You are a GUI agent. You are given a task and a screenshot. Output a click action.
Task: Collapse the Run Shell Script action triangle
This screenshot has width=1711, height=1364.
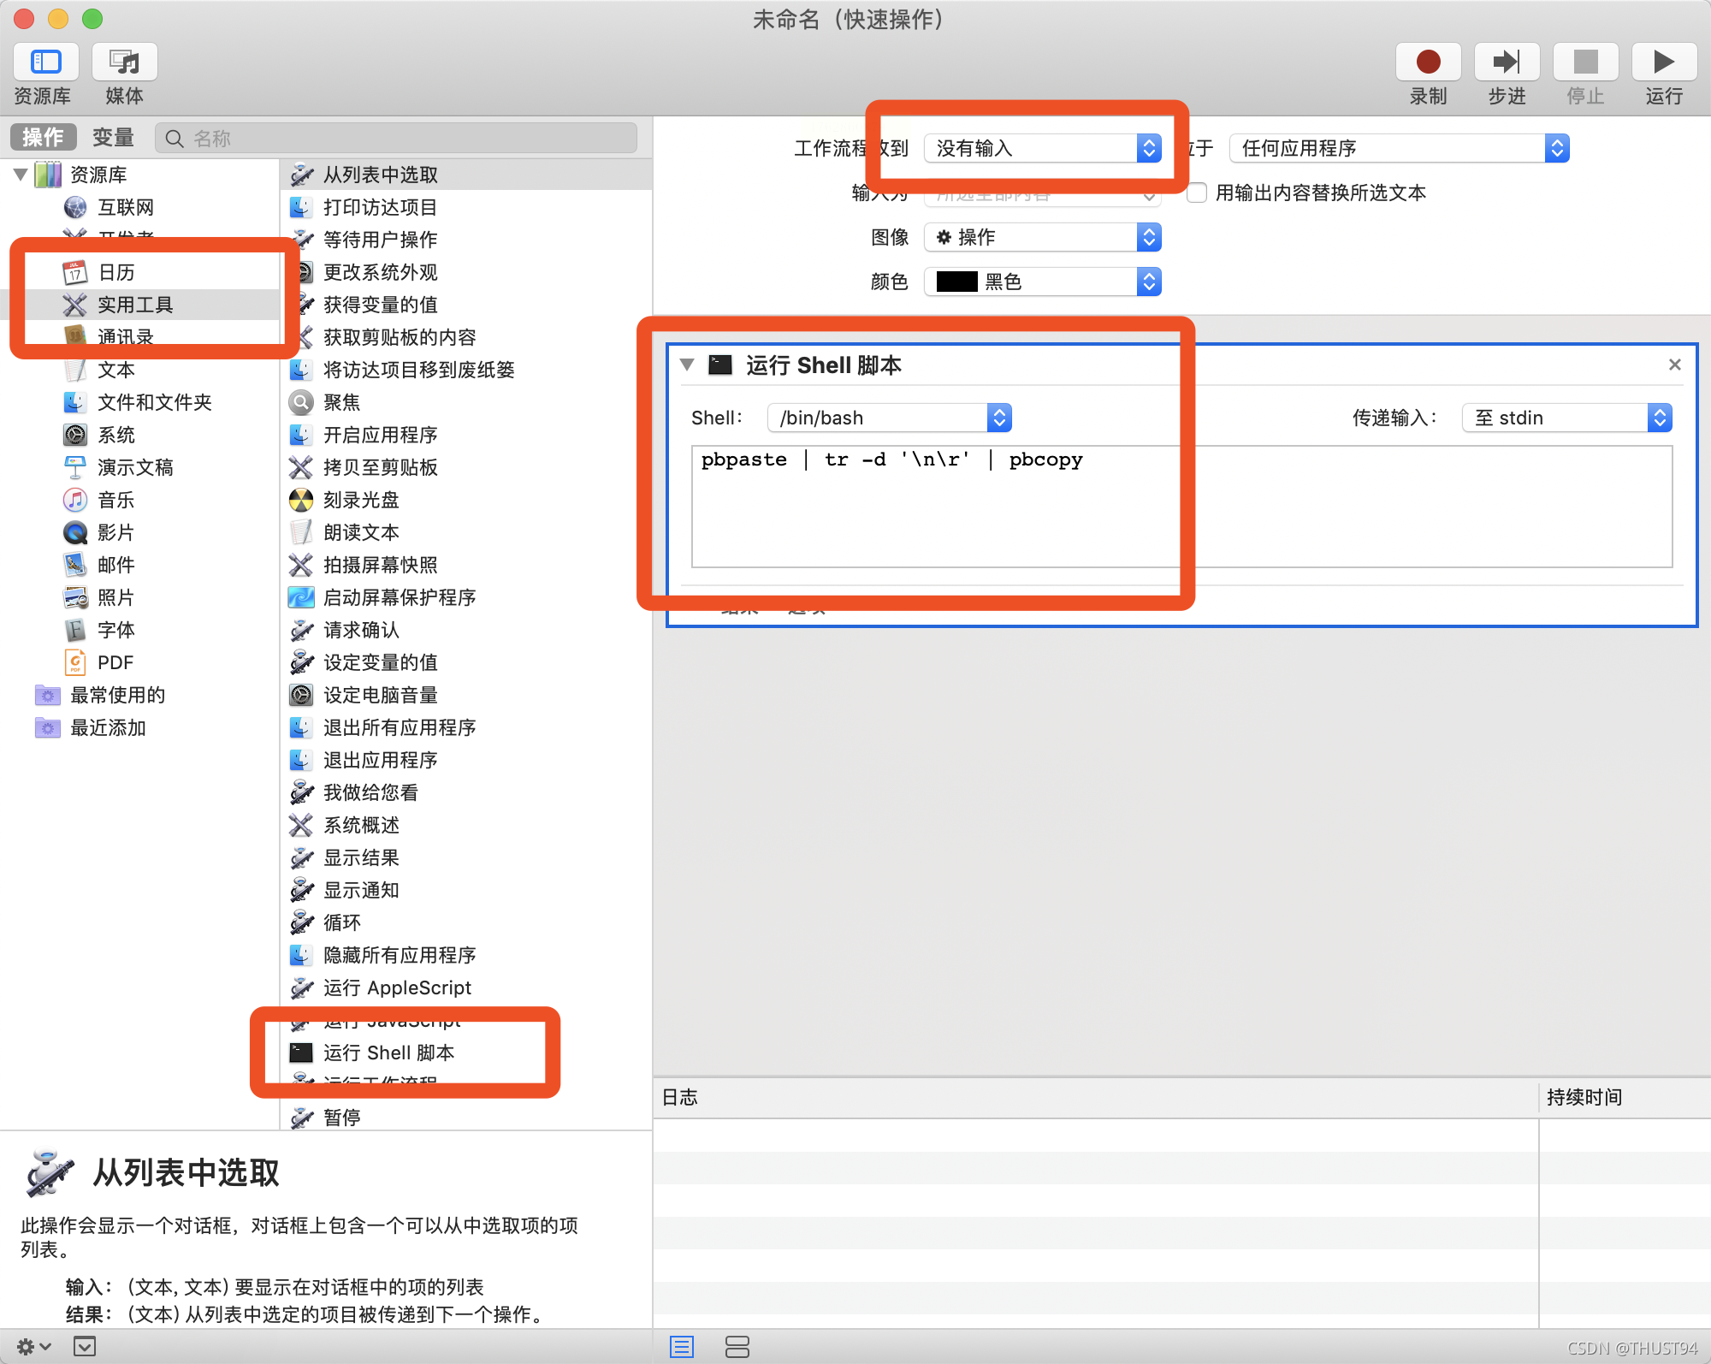687,365
